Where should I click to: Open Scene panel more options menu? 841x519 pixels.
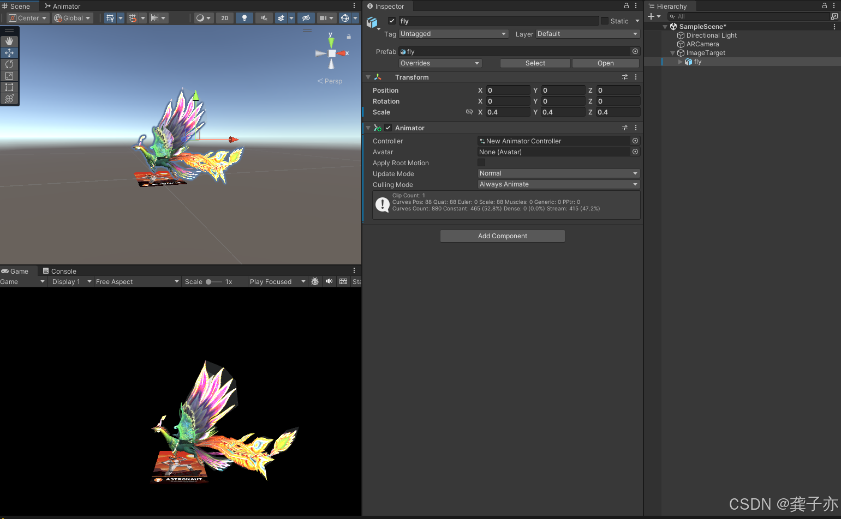[x=354, y=6]
